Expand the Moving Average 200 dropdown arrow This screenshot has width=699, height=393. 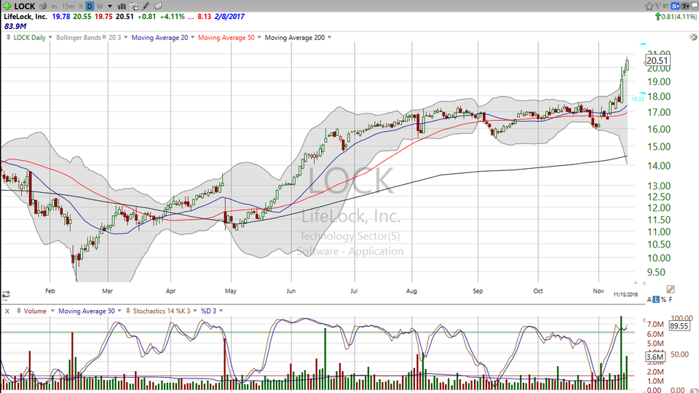pyautogui.click(x=329, y=37)
